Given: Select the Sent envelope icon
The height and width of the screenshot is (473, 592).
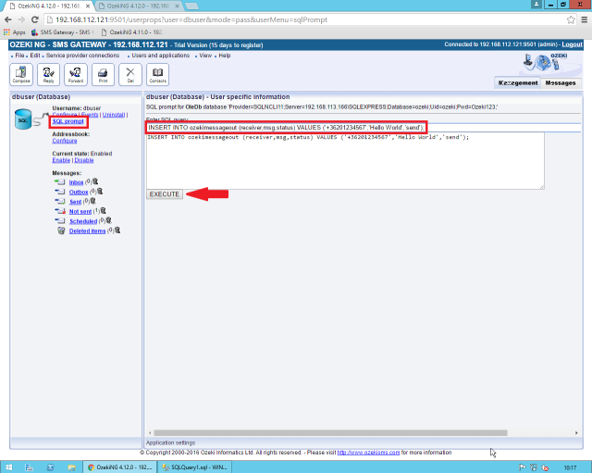Looking at the screenshot, I should [x=59, y=202].
